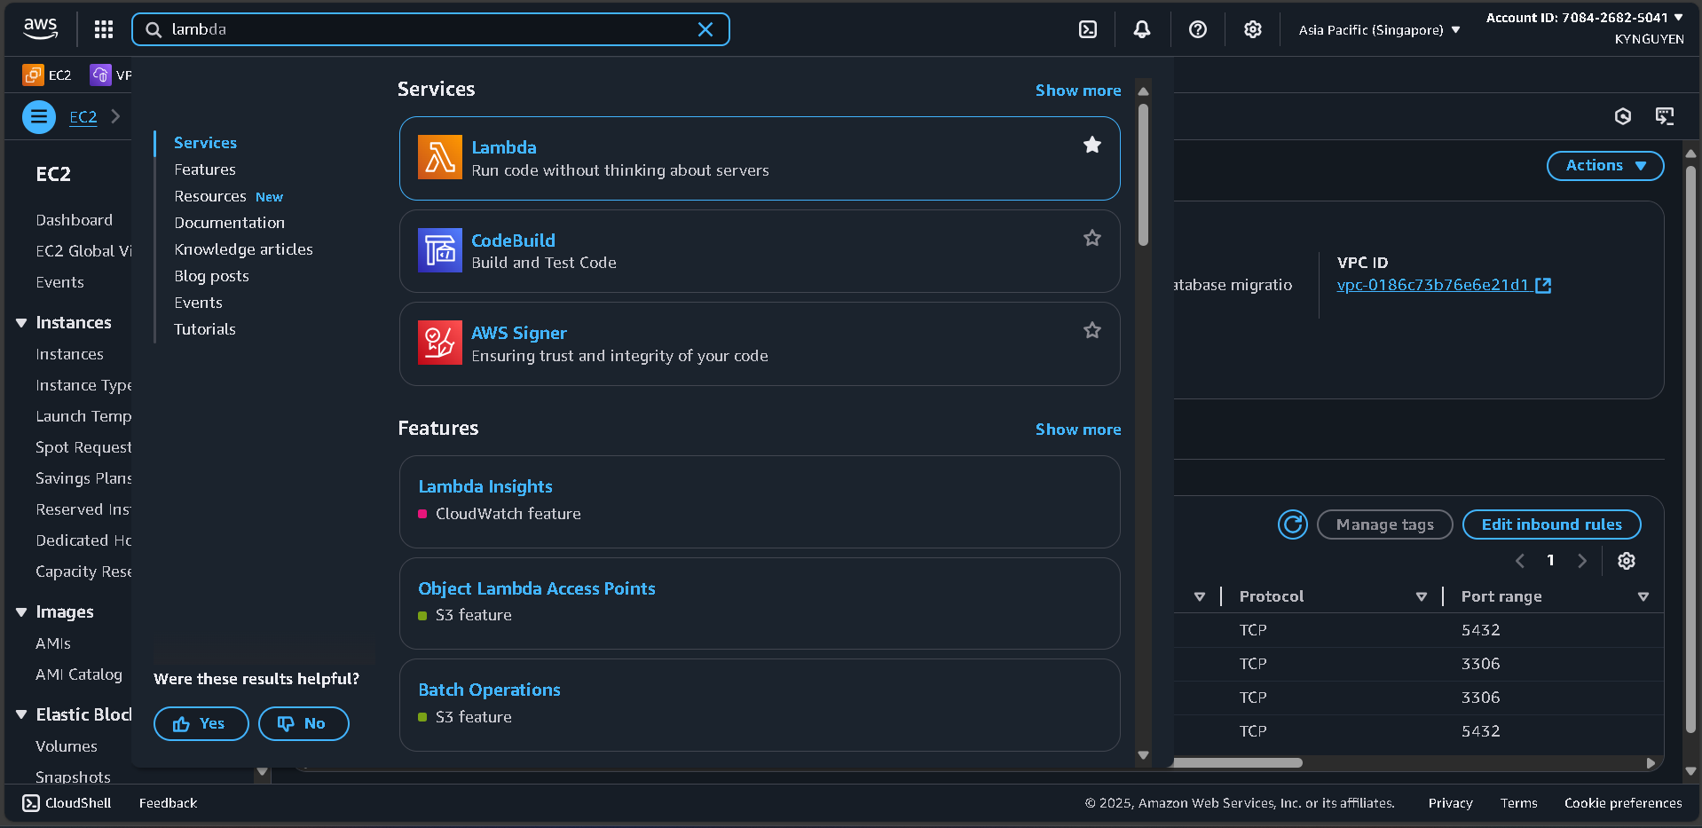Image resolution: width=1702 pixels, height=828 pixels.
Task: Open the settings gear in the navigation bar
Action: [x=1252, y=29]
